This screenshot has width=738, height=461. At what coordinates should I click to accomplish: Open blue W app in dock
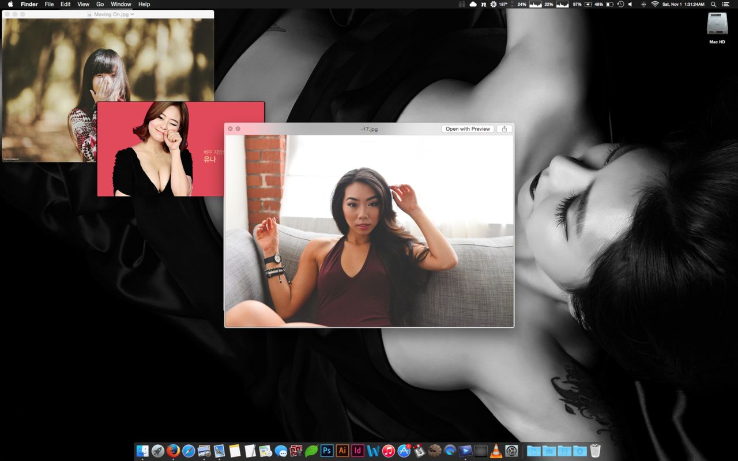tap(373, 451)
